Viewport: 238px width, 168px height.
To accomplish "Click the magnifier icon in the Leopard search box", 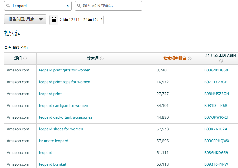I will (x=8, y=6).
